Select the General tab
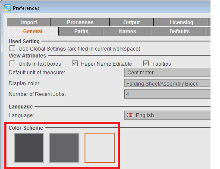The width and height of the screenshot is (220, 169). 33,32
